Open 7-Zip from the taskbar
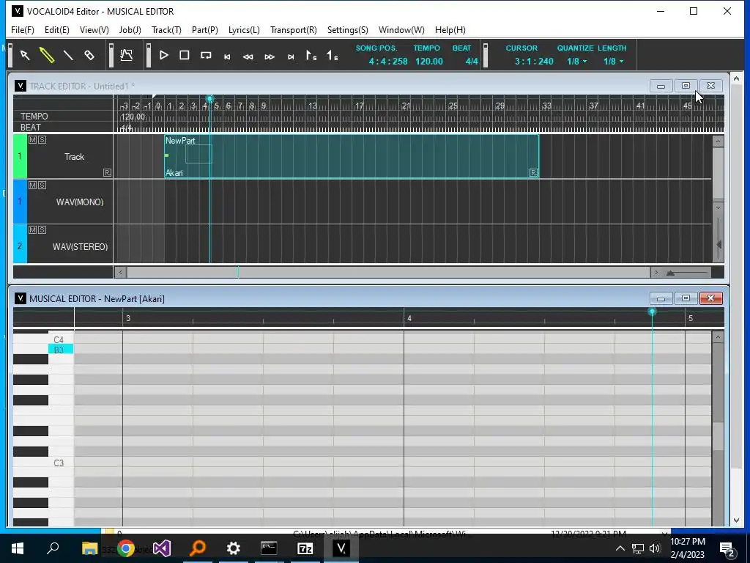 point(305,548)
